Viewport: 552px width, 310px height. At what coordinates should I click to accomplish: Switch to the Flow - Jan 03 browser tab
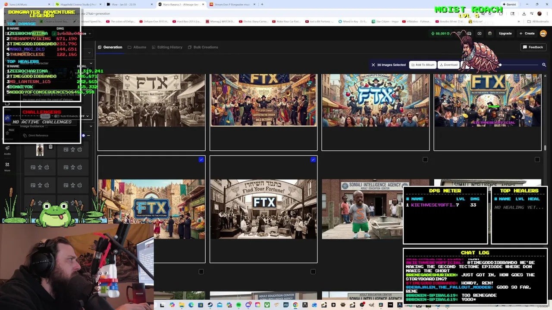pyautogui.click(x=129, y=4)
